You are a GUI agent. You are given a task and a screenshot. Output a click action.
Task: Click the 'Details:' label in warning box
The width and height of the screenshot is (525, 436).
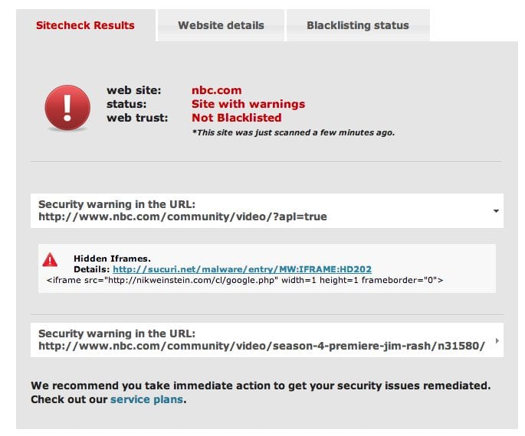tap(91, 269)
